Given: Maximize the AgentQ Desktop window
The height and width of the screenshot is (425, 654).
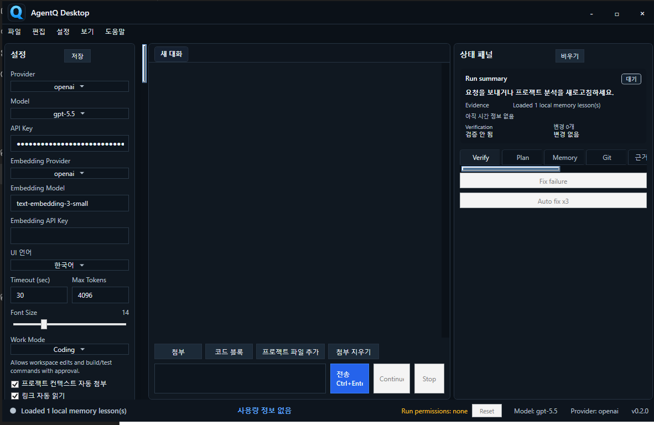Looking at the screenshot, I should [617, 14].
